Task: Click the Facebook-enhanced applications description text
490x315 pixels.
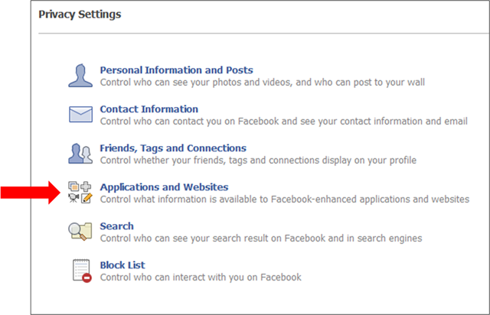Action: click(284, 200)
